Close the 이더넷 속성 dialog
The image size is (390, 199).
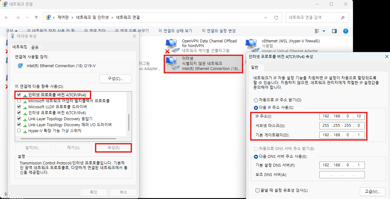(x=135, y=36)
